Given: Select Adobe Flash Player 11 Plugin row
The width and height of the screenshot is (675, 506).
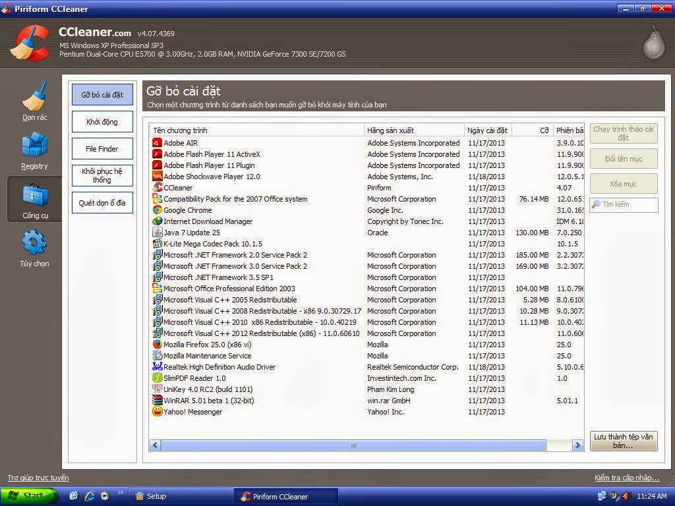Looking at the screenshot, I should click(367, 165).
